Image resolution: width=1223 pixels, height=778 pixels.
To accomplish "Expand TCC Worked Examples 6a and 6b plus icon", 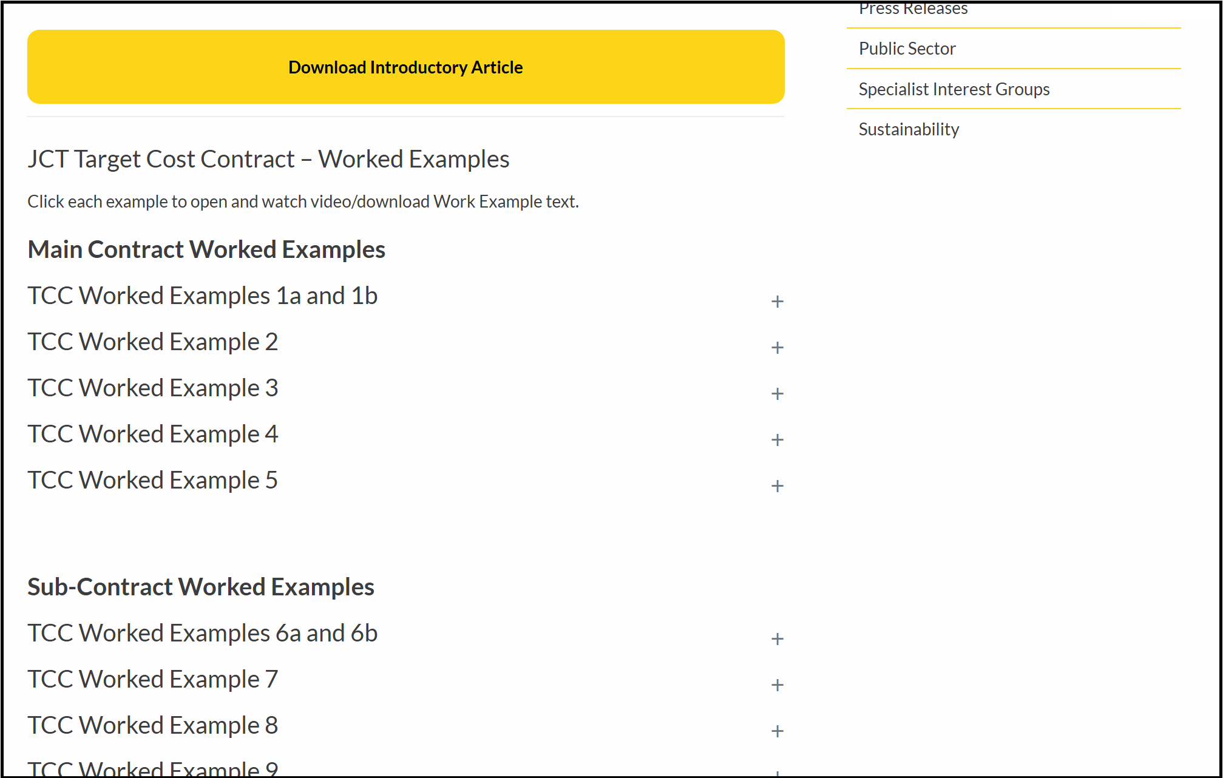I will point(777,639).
